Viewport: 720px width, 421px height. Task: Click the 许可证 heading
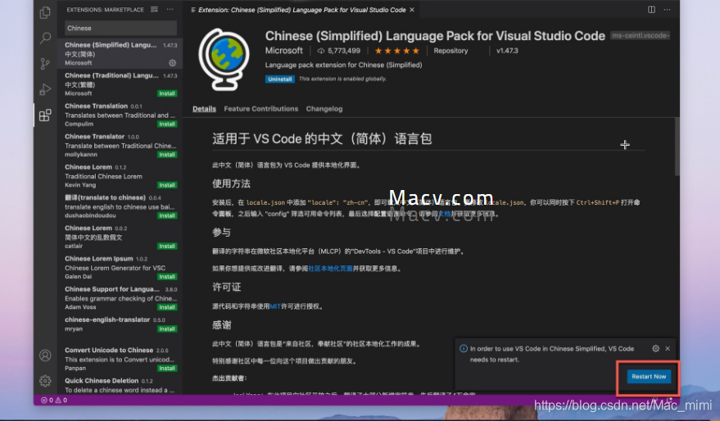point(226,287)
